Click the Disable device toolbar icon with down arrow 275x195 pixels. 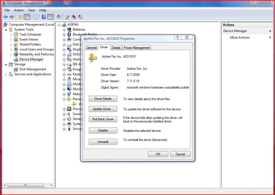pyautogui.click(x=80, y=17)
